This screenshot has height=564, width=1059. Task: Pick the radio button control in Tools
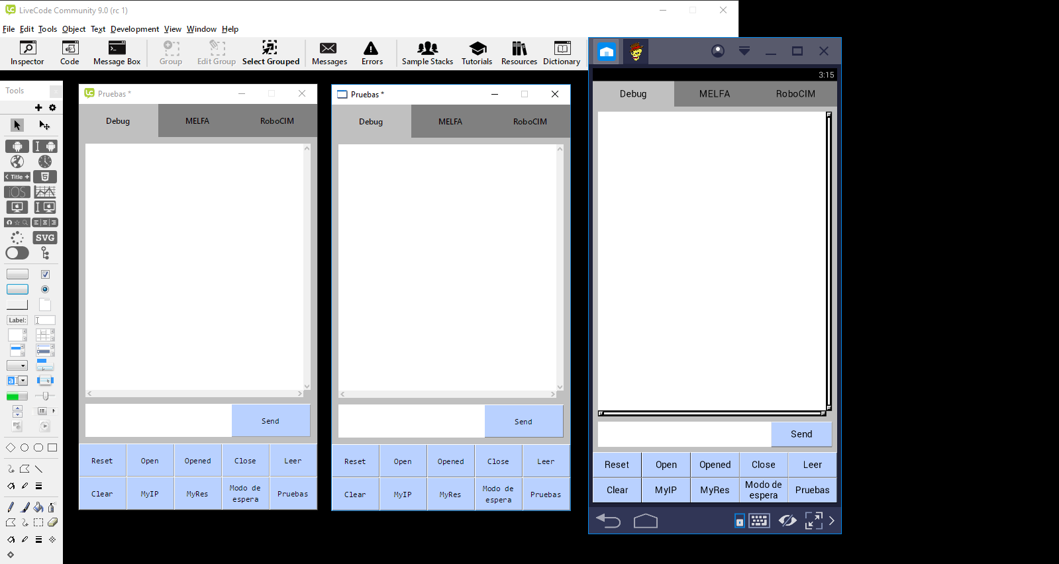[45, 289]
